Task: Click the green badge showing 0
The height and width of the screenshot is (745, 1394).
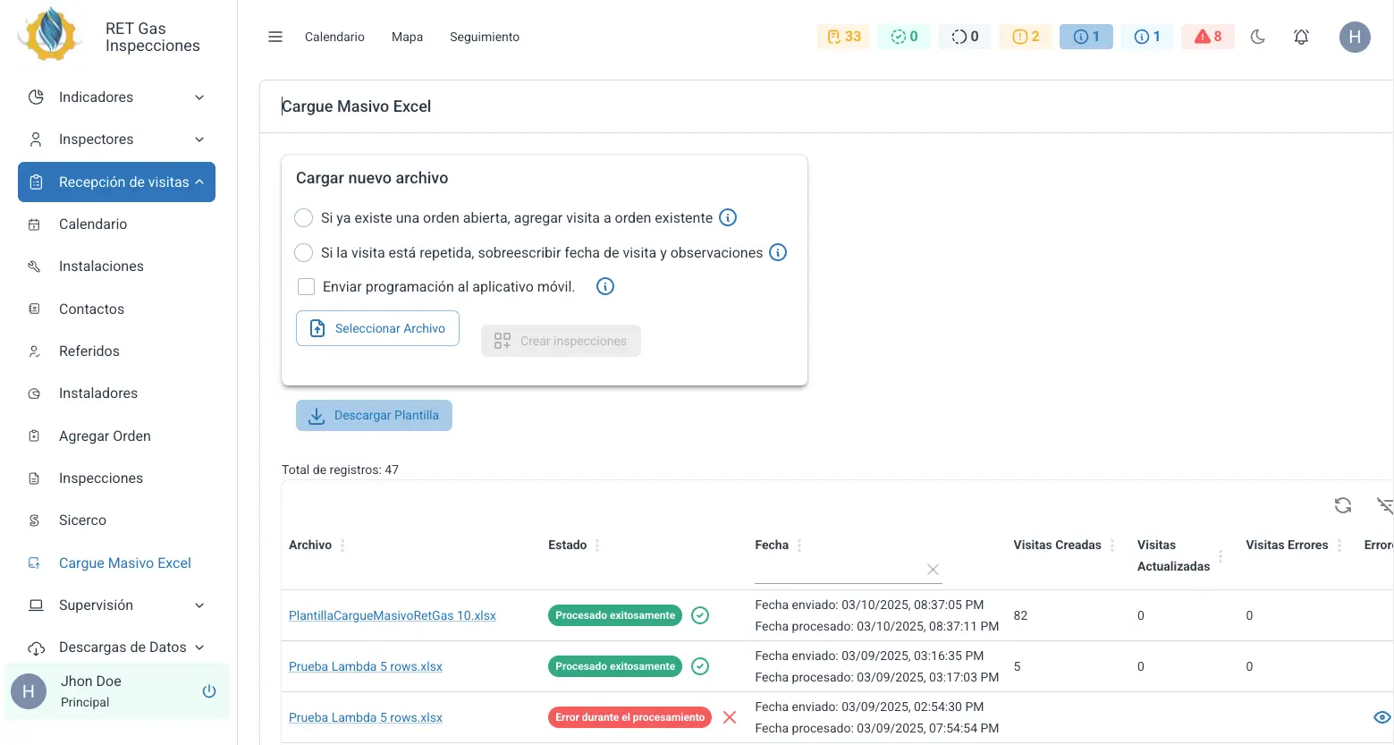Action: [x=904, y=37]
